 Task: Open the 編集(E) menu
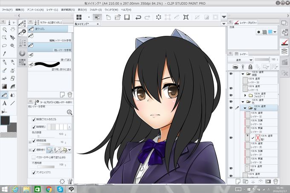tap(20, 10)
